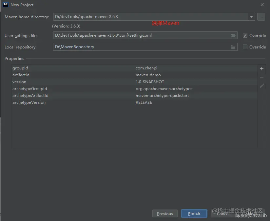270x221 pixels.
Task: Click the User settings file path field
Action: click(x=145, y=35)
